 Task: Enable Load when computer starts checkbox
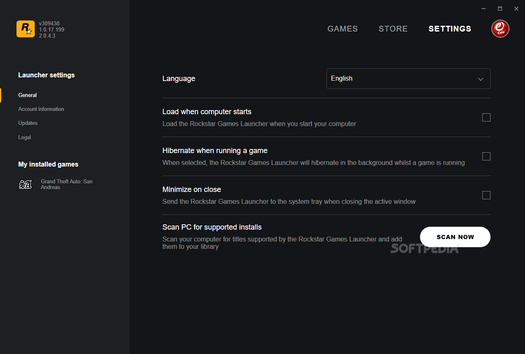point(486,117)
